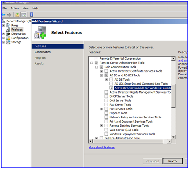
Task: Select Active Directory Rights Management Services row
Action: [x=140, y=92]
